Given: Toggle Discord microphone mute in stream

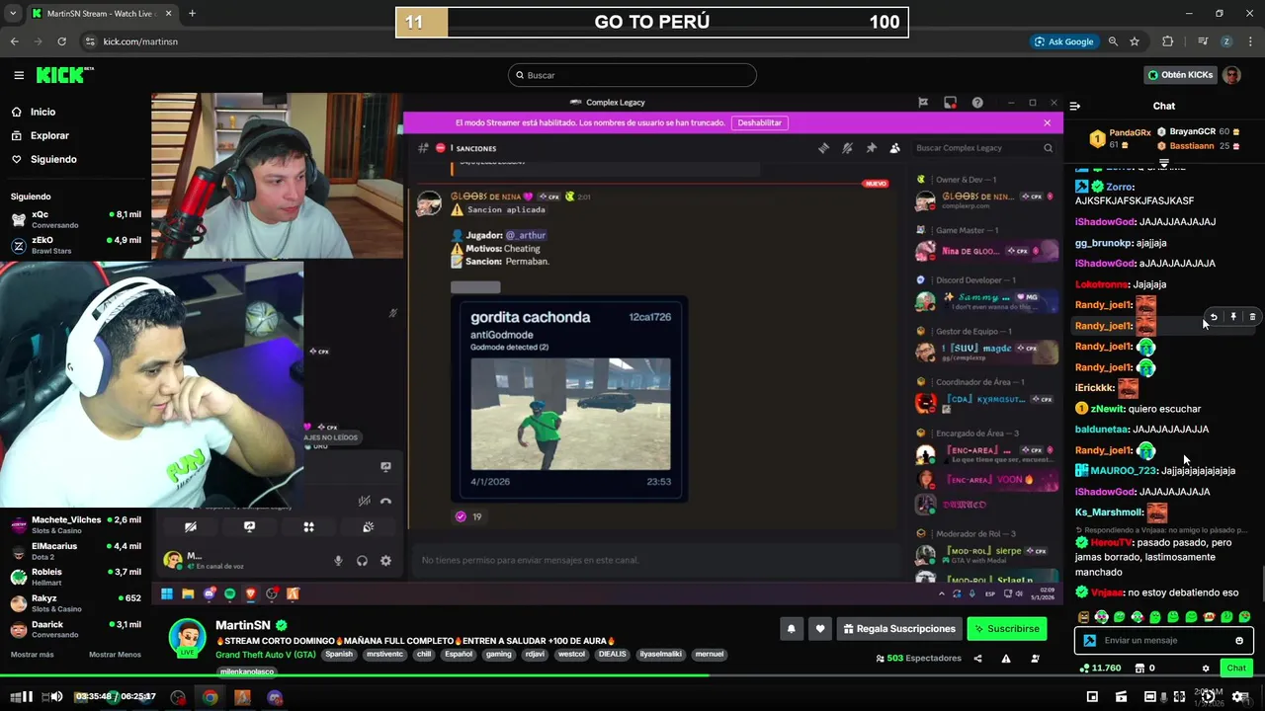Looking at the screenshot, I should coord(338,561).
